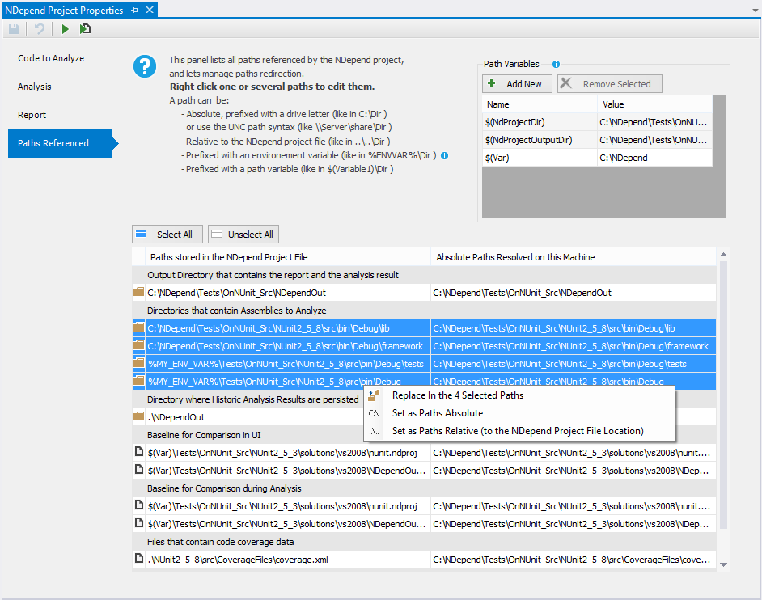The width and height of the screenshot is (762, 600).
Task: Switch to the Analysis section
Action: [35, 87]
